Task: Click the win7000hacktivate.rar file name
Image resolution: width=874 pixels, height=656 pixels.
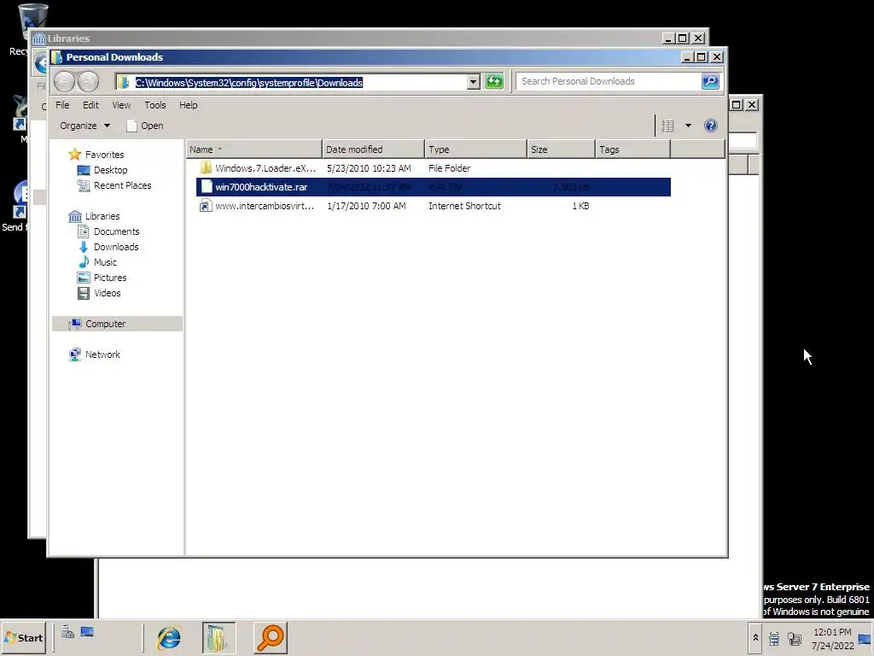Action: 261,187
